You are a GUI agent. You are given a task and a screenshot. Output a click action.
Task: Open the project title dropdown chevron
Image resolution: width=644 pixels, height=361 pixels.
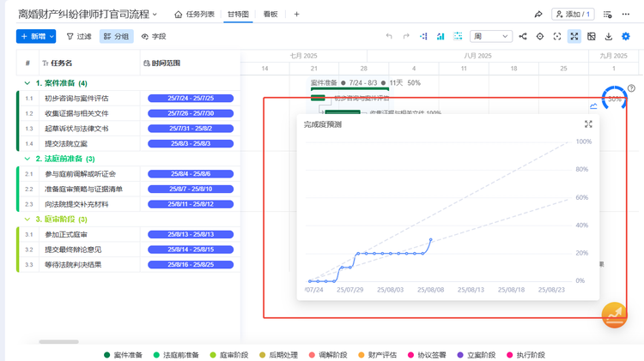tap(155, 15)
